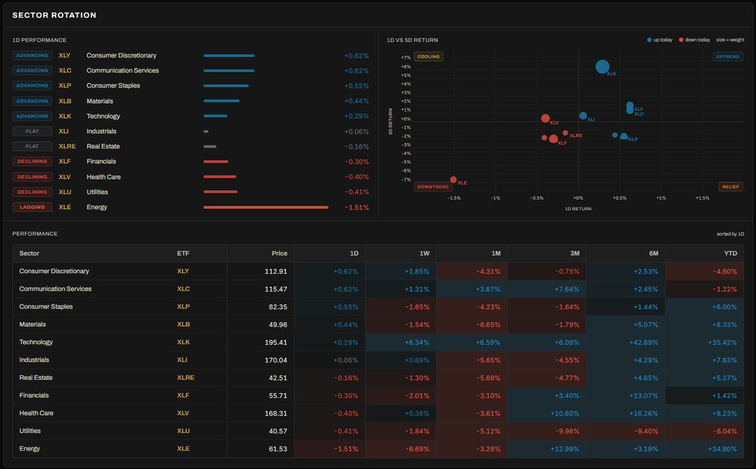Click 'up today' legend entry
The image size is (756, 469).
660,40
